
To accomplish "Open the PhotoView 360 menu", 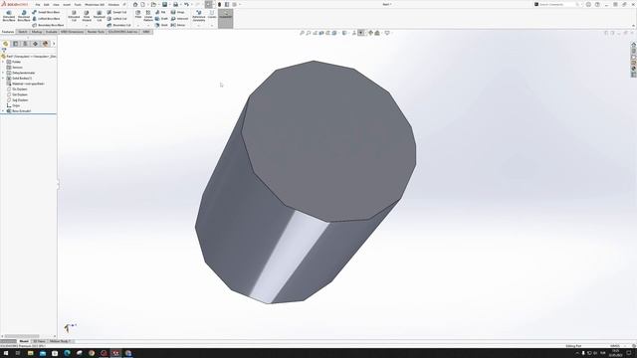I will tap(95, 4).
